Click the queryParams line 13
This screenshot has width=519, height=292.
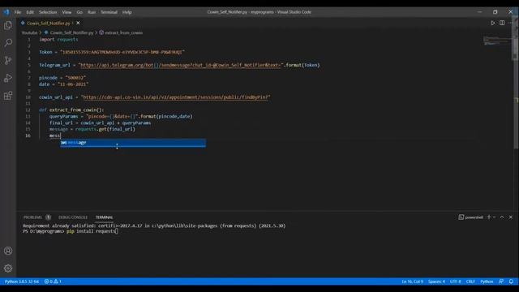(121, 116)
